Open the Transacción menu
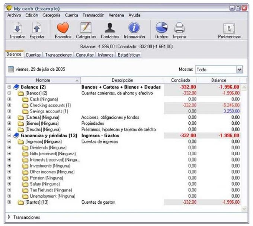Screen dimensions: 253x226 93,15
